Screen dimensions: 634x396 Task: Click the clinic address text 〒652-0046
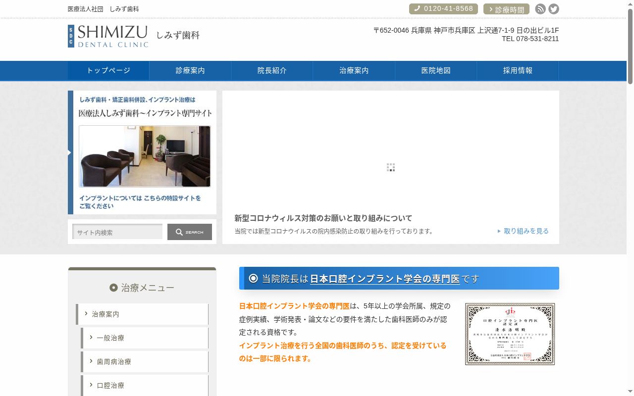coord(466,30)
